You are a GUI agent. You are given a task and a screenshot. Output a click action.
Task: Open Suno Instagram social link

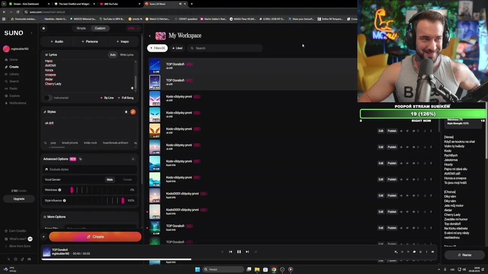click(16, 259)
